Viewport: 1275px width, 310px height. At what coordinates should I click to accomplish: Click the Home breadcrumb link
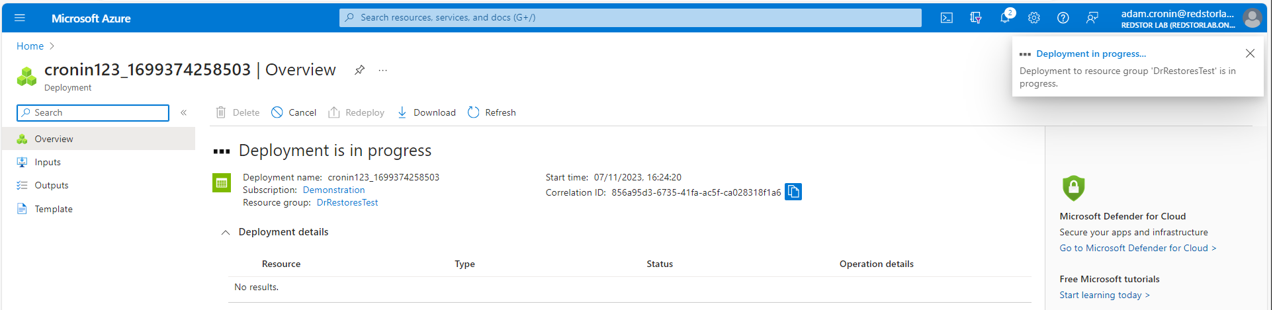click(x=30, y=46)
